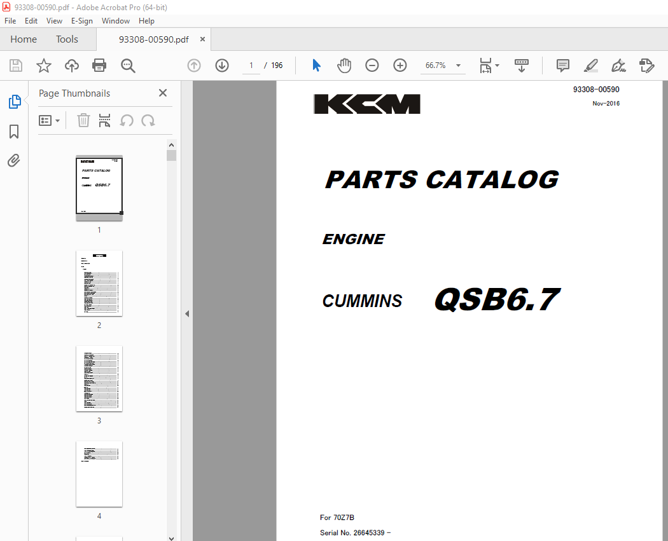Collapse the navigation pane arrow
Viewport: 668px width, 541px height.
click(187, 313)
